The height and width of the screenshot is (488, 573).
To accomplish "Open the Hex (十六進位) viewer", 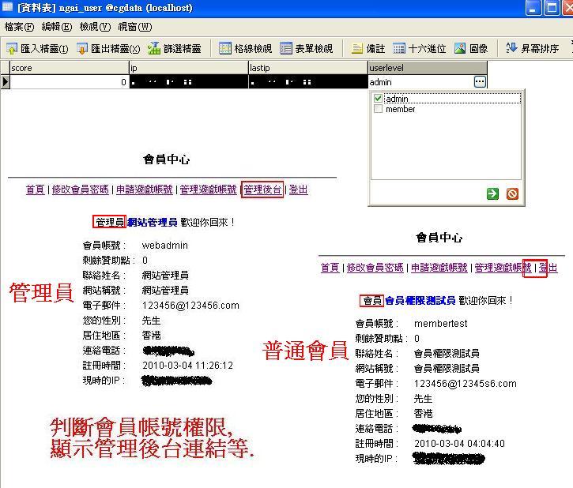I will 420,48.
